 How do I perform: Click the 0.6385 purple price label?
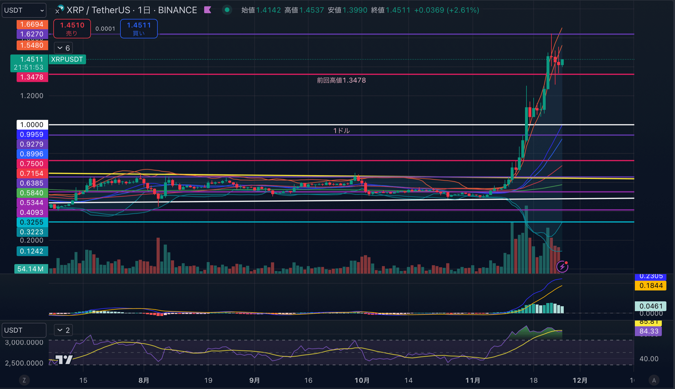(x=32, y=183)
